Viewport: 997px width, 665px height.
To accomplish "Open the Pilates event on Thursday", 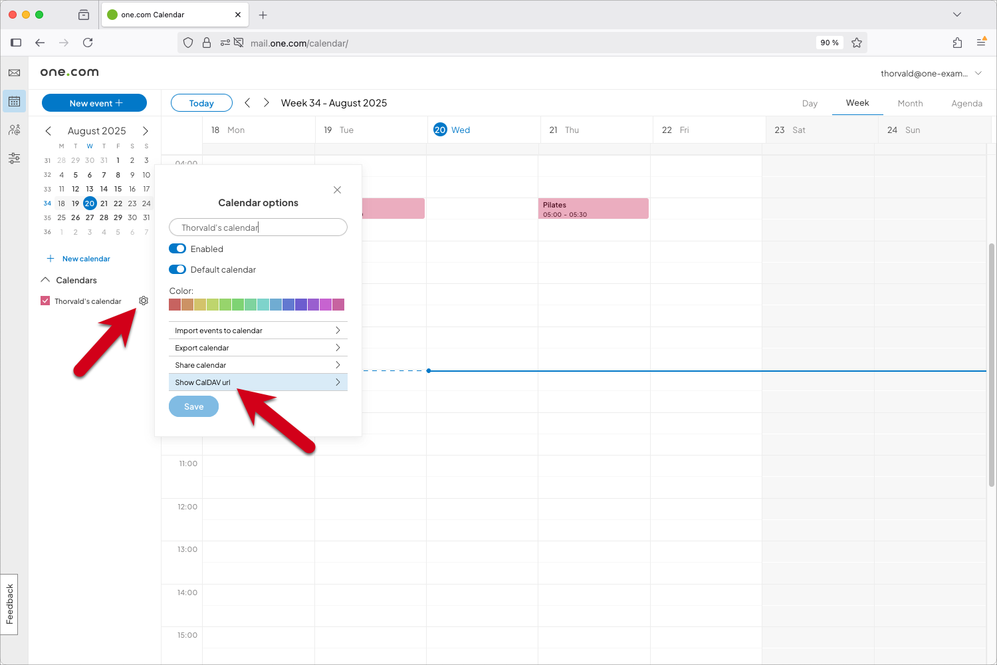I will point(593,208).
